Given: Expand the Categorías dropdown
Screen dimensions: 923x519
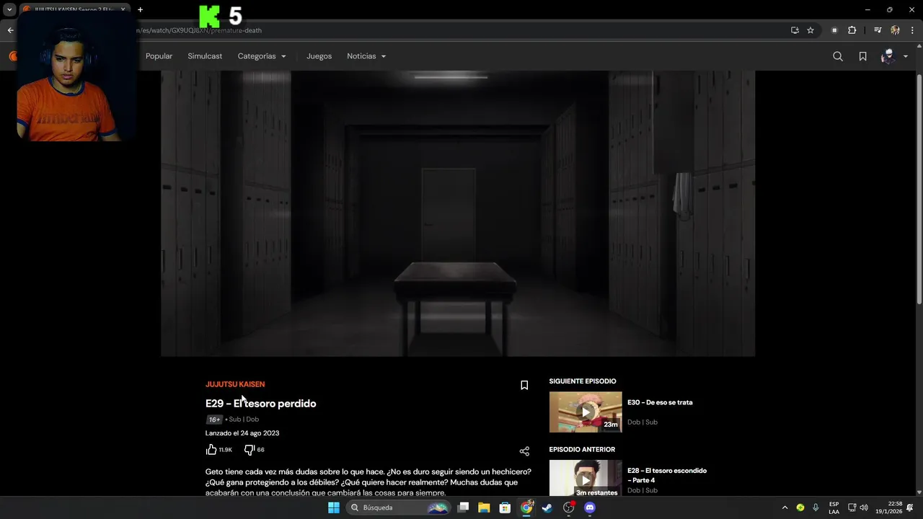Looking at the screenshot, I should (x=262, y=56).
